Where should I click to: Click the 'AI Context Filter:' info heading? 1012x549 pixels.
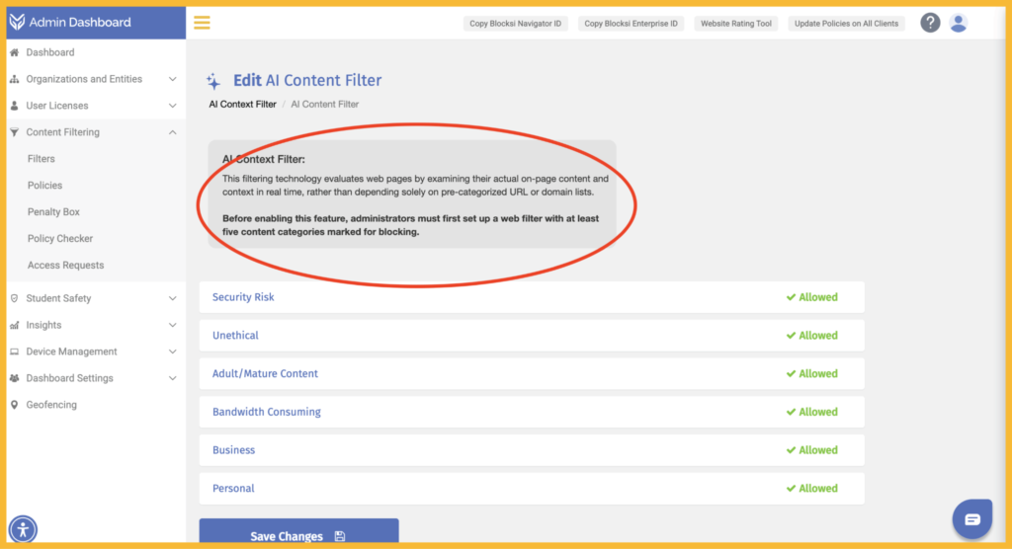pyautogui.click(x=263, y=159)
